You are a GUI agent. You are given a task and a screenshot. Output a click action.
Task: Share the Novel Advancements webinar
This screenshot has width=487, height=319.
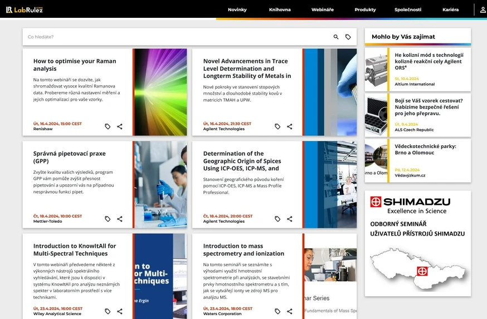(x=289, y=126)
